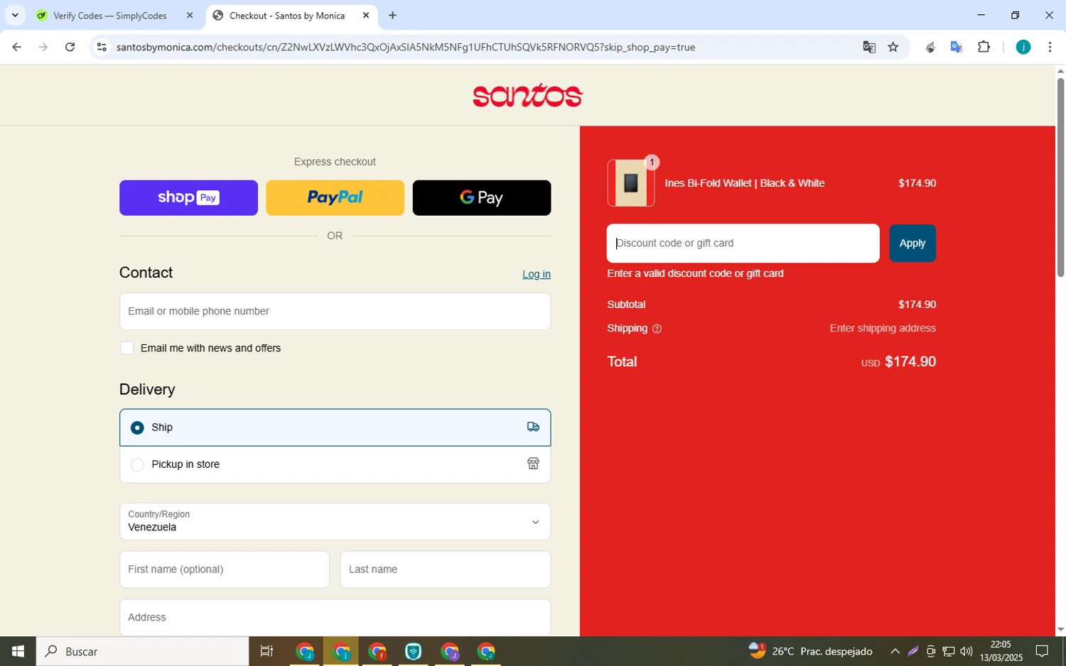The height and width of the screenshot is (666, 1066).
Task: Click the Santos logo
Action: coord(527,95)
